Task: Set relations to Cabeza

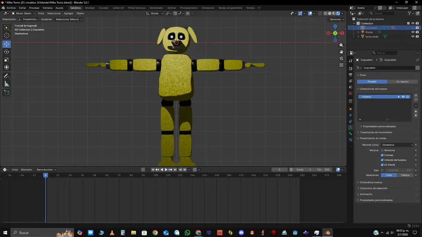Action: tap(405, 175)
